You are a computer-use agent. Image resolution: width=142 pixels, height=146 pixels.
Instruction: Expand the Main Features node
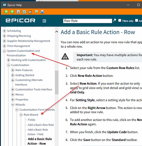point(13,70)
